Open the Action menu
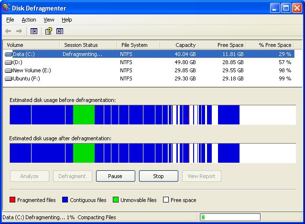 tap(29, 20)
